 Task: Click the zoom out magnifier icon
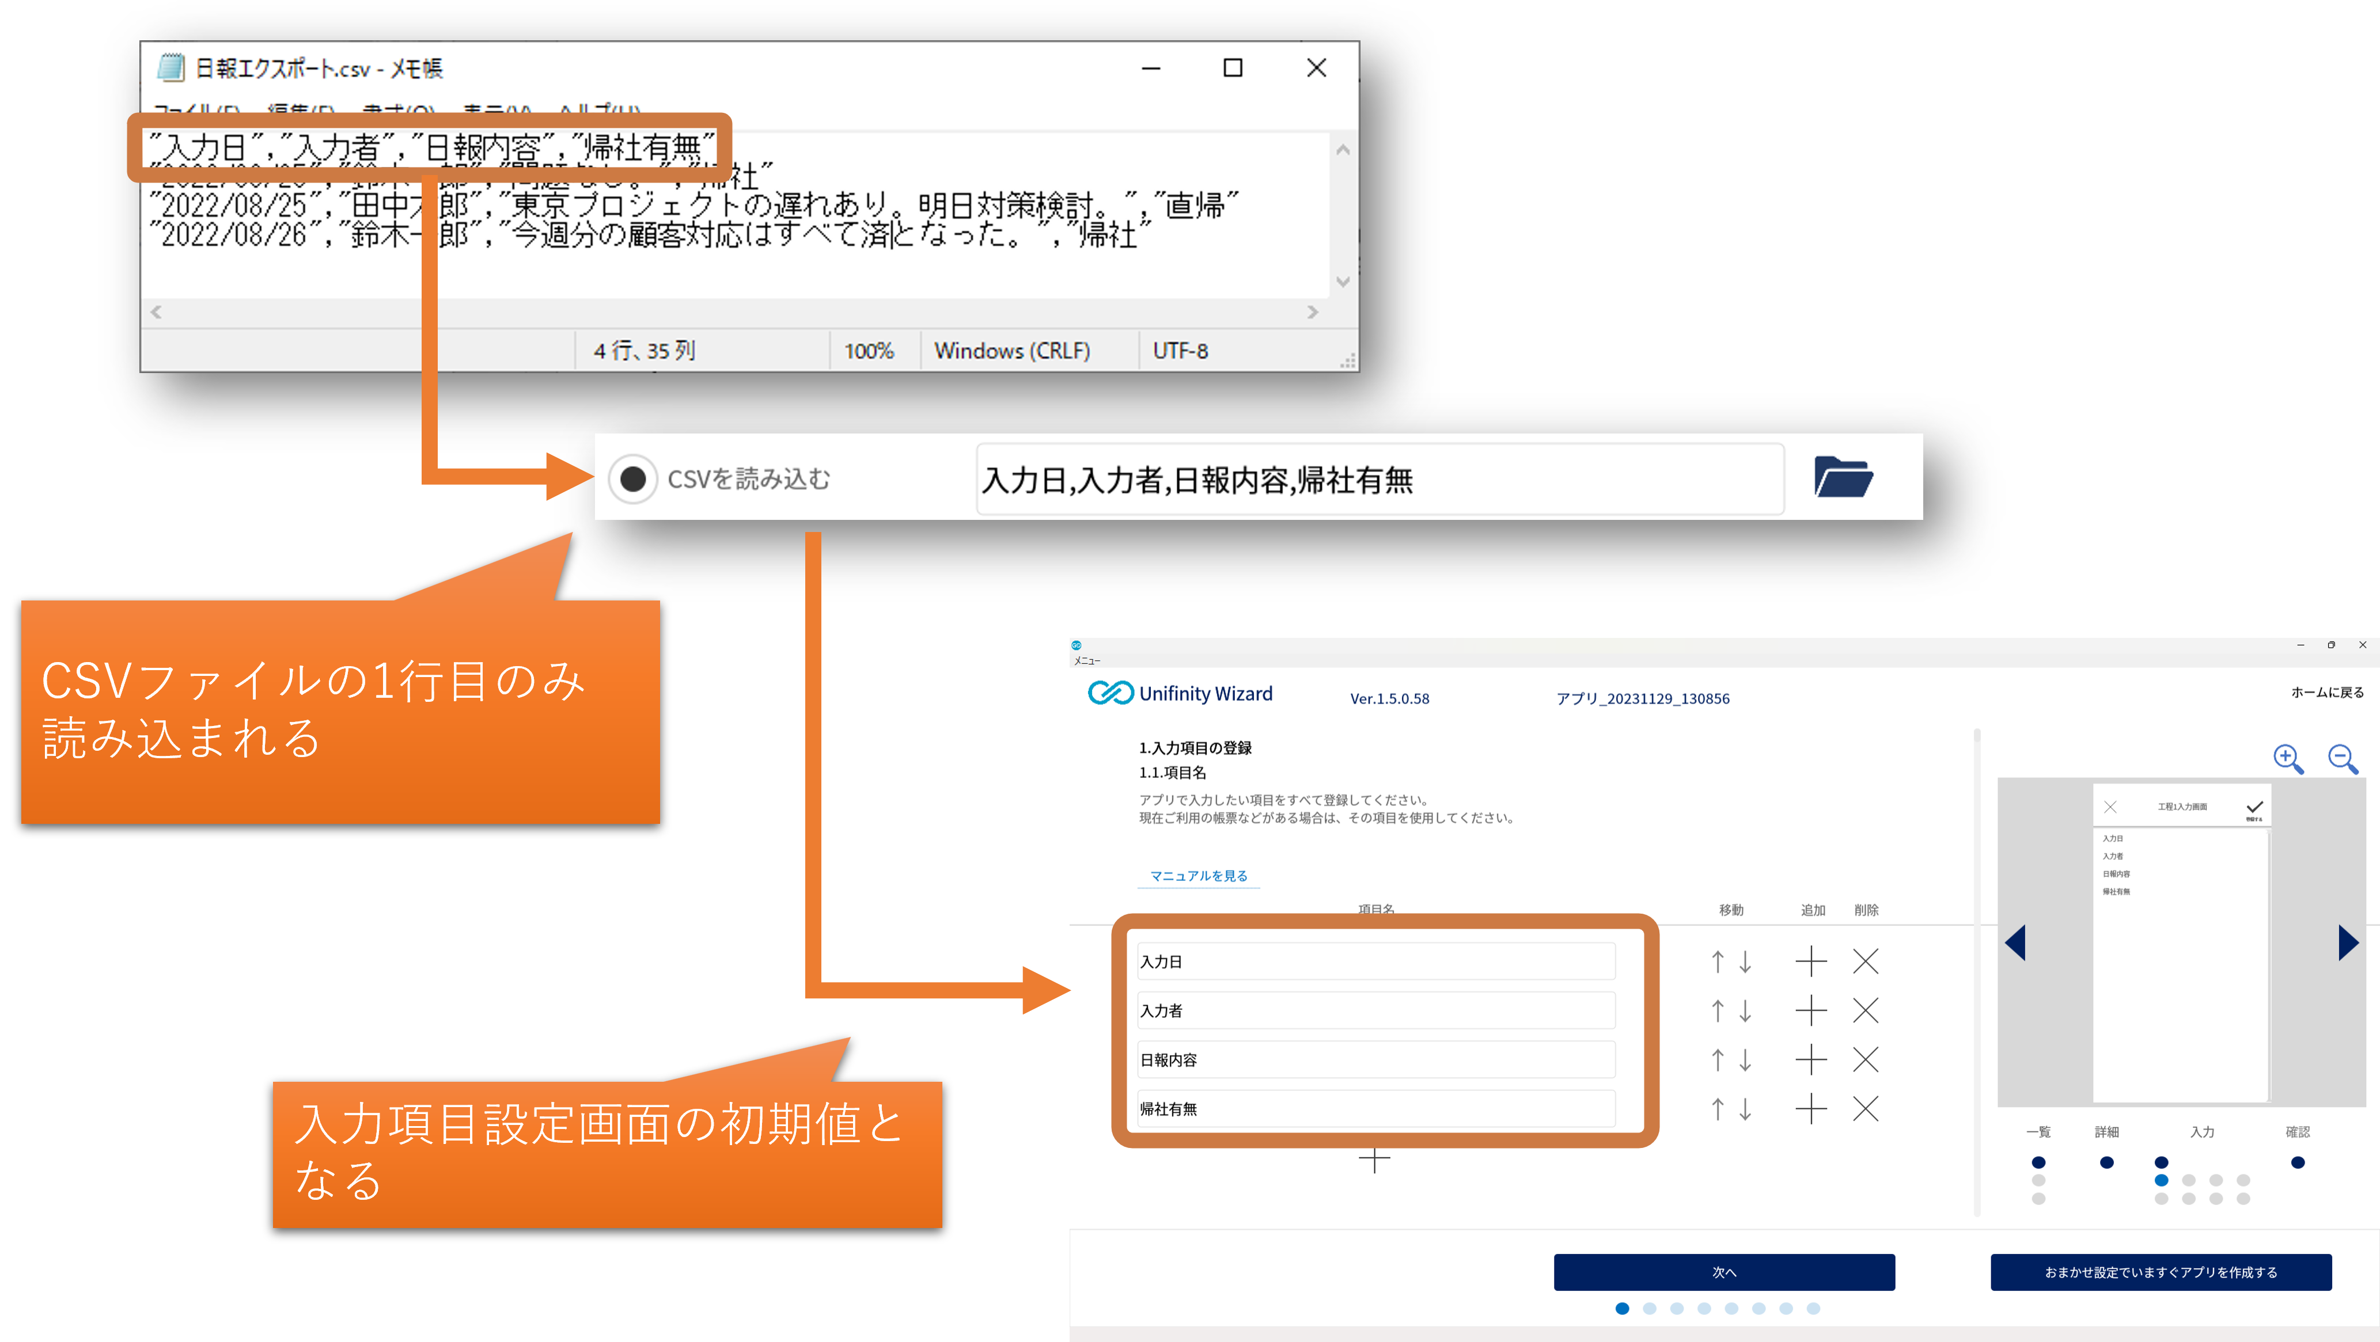tap(2342, 758)
